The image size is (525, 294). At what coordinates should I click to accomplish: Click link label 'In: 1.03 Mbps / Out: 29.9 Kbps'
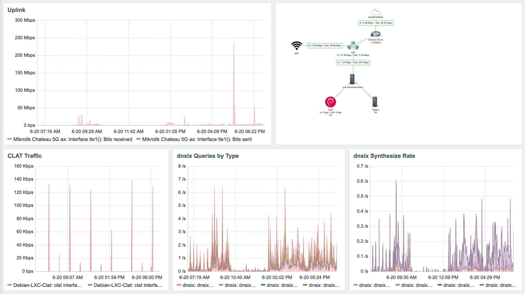(353, 62)
